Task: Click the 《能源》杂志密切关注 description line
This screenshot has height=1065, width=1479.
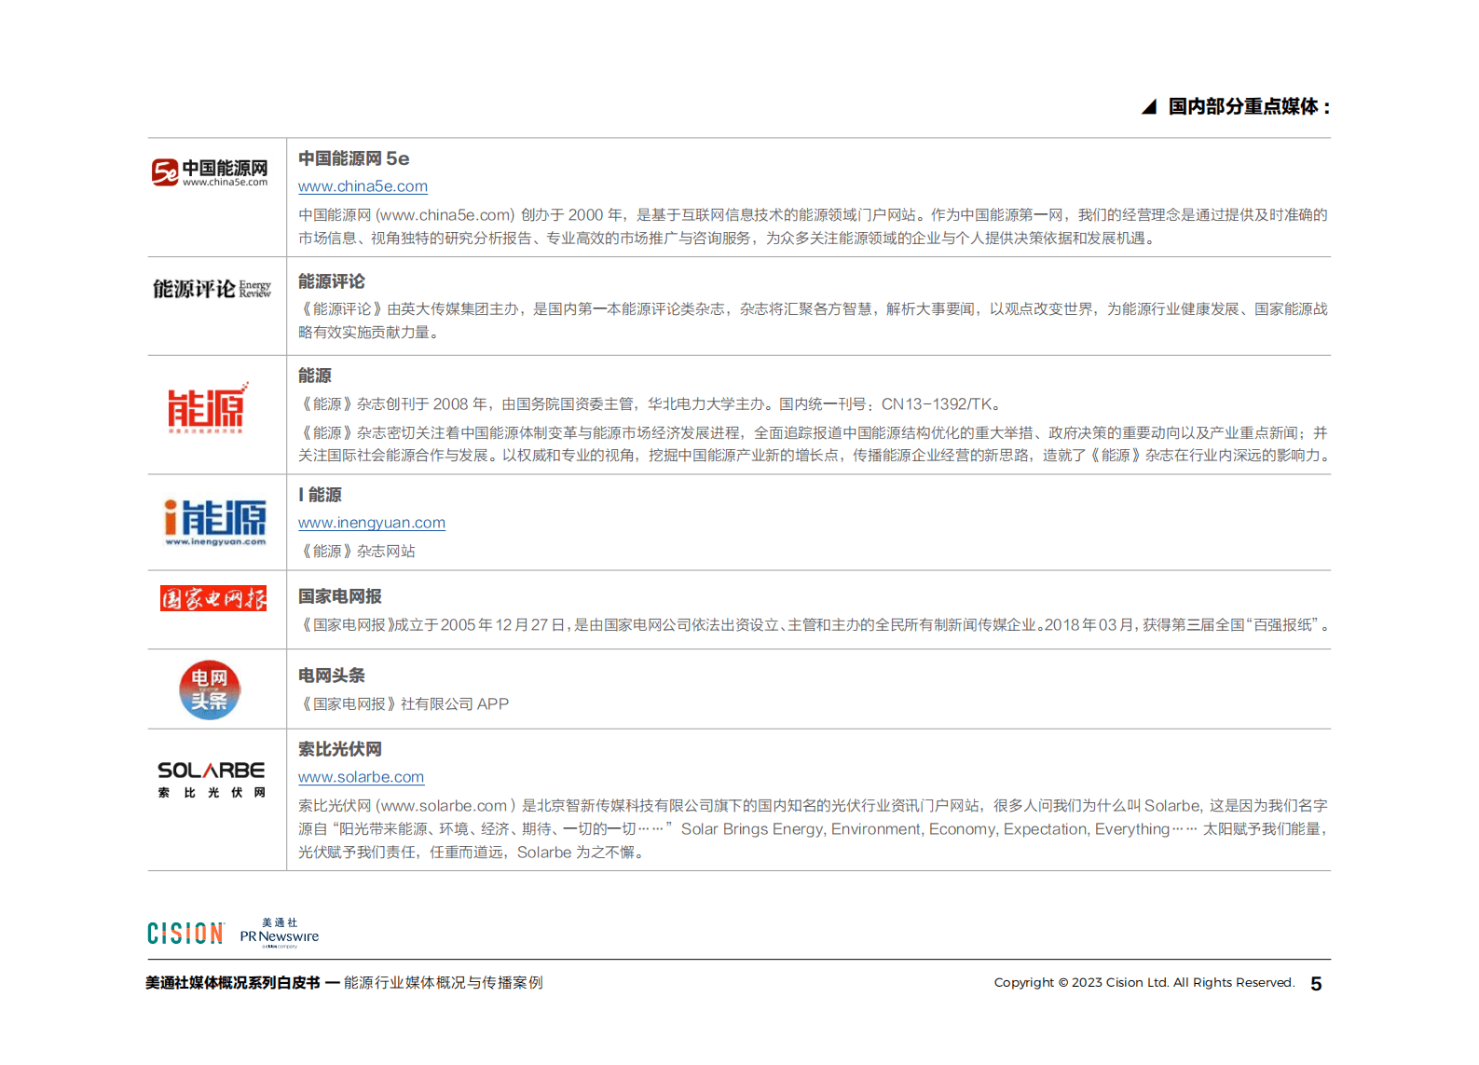Action: coord(813,433)
